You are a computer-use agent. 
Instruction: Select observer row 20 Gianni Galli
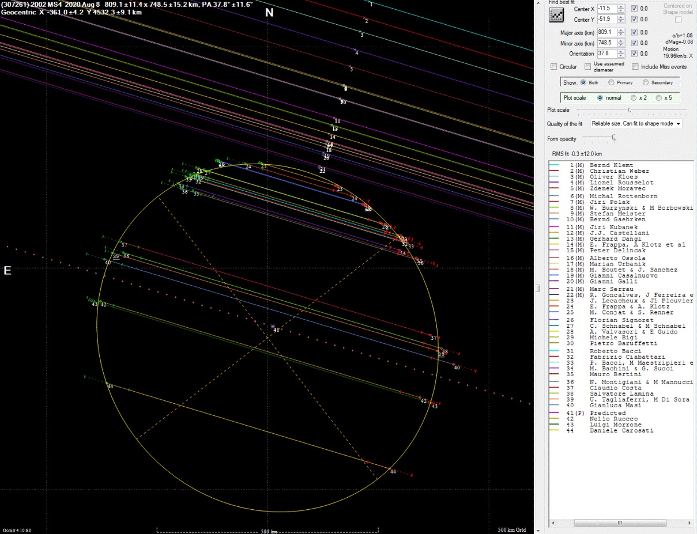[x=621, y=282]
